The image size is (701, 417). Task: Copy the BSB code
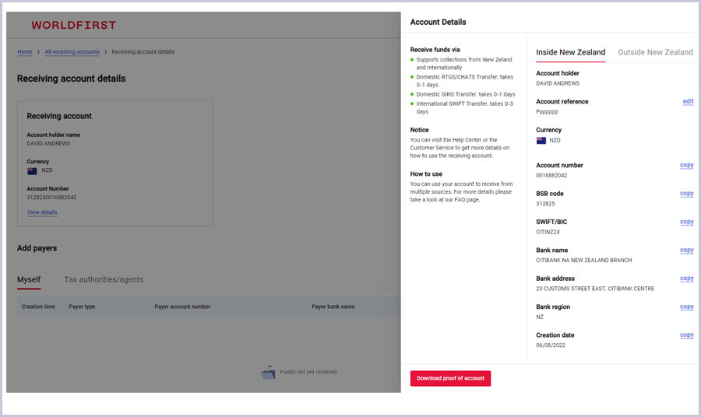pos(686,194)
